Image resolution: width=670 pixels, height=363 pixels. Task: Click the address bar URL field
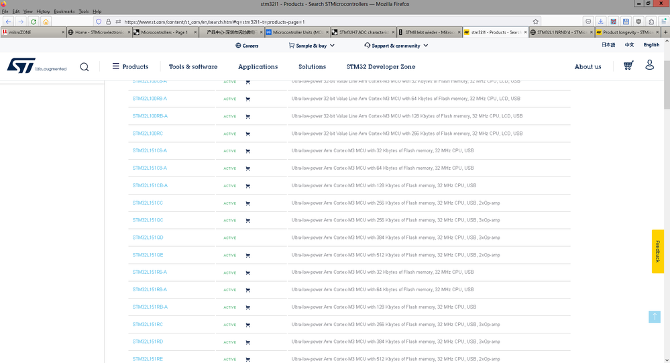[x=316, y=21]
